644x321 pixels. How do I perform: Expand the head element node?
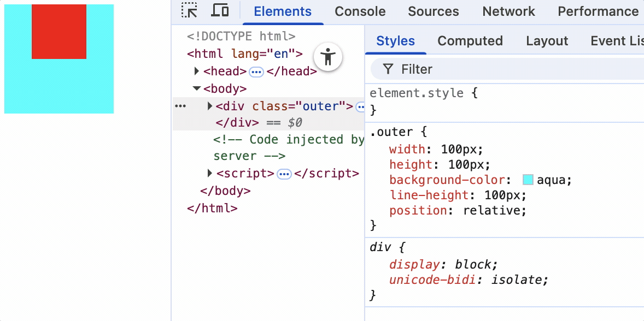click(x=197, y=72)
